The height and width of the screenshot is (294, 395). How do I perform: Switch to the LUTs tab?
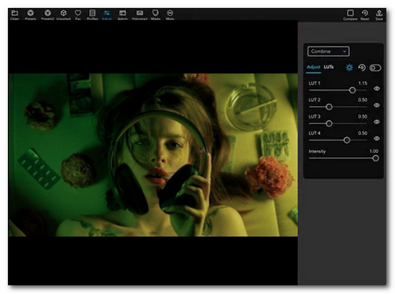(329, 67)
